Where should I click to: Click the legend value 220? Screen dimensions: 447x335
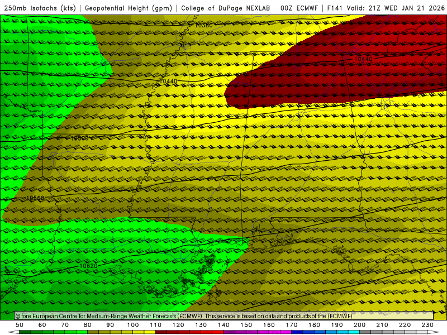(x=405, y=325)
